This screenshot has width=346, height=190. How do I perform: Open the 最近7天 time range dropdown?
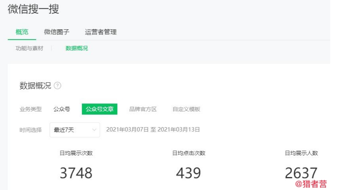(x=75, y=130)
